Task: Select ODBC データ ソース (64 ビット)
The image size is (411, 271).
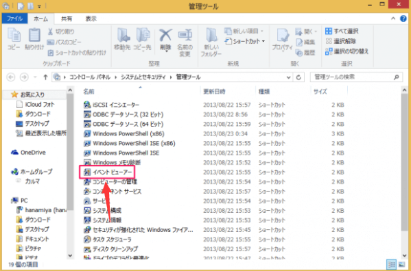Action: click(124, 124)
